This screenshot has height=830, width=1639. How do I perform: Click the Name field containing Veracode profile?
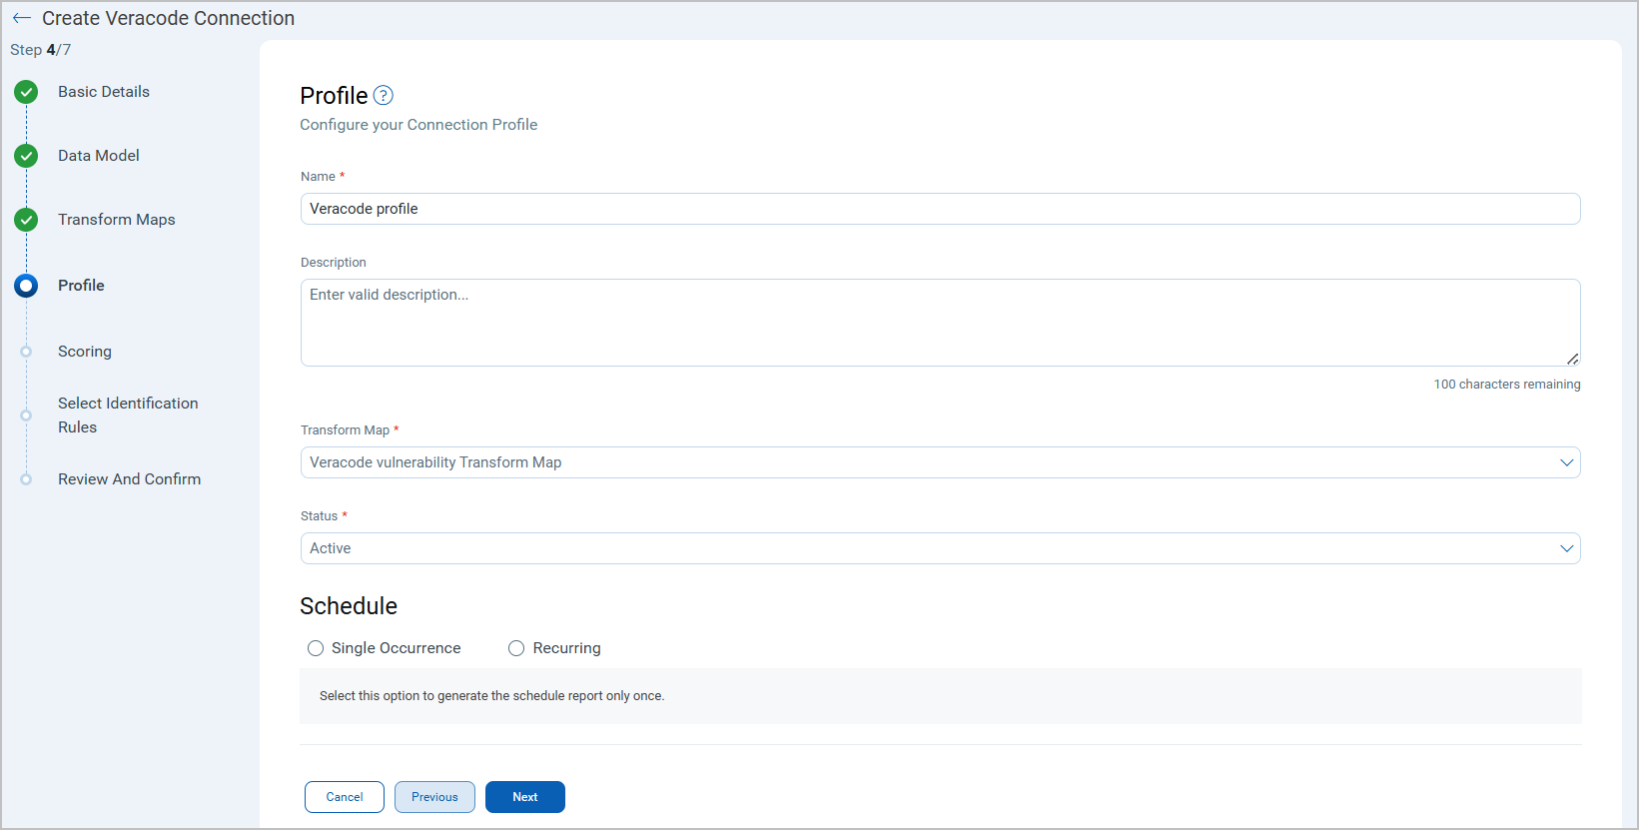(x=940, y=209)
